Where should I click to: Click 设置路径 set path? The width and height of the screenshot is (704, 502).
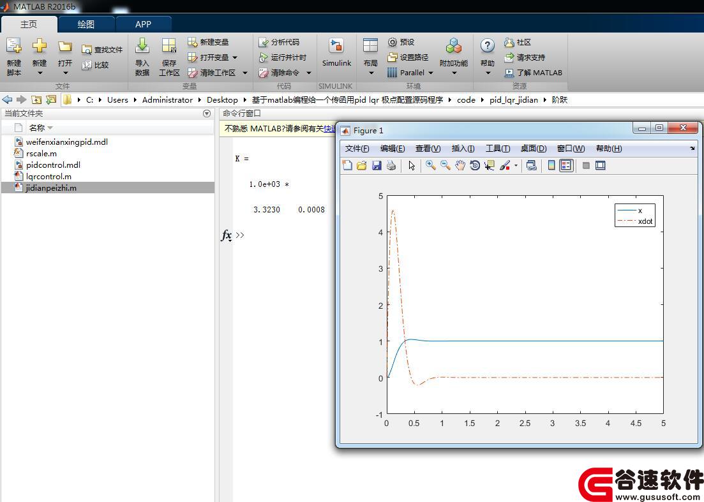408,57
